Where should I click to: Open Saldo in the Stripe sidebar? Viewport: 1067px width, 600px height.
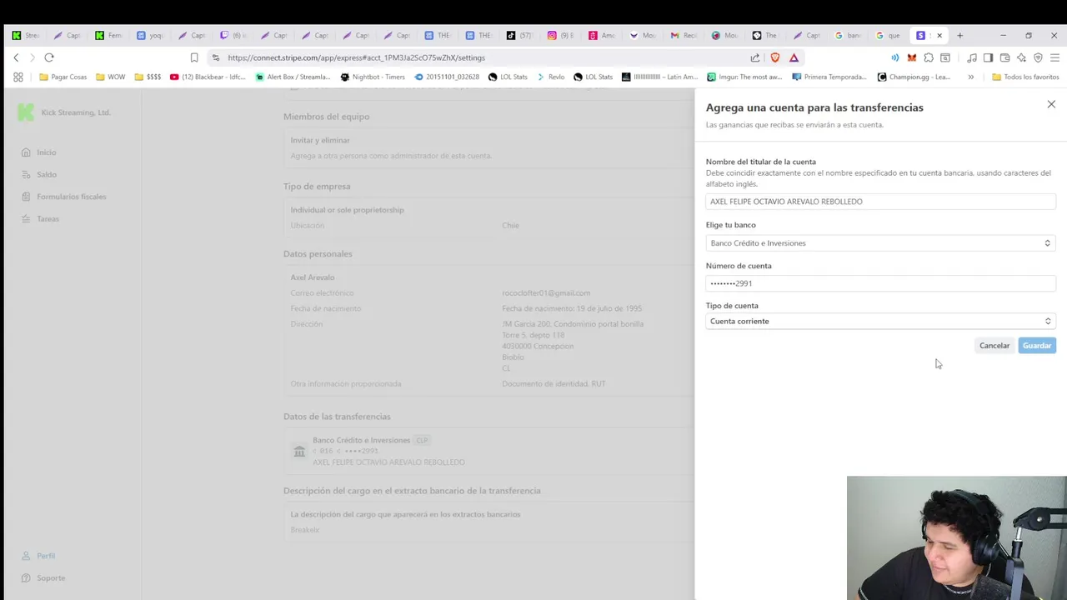coord(46,174)
